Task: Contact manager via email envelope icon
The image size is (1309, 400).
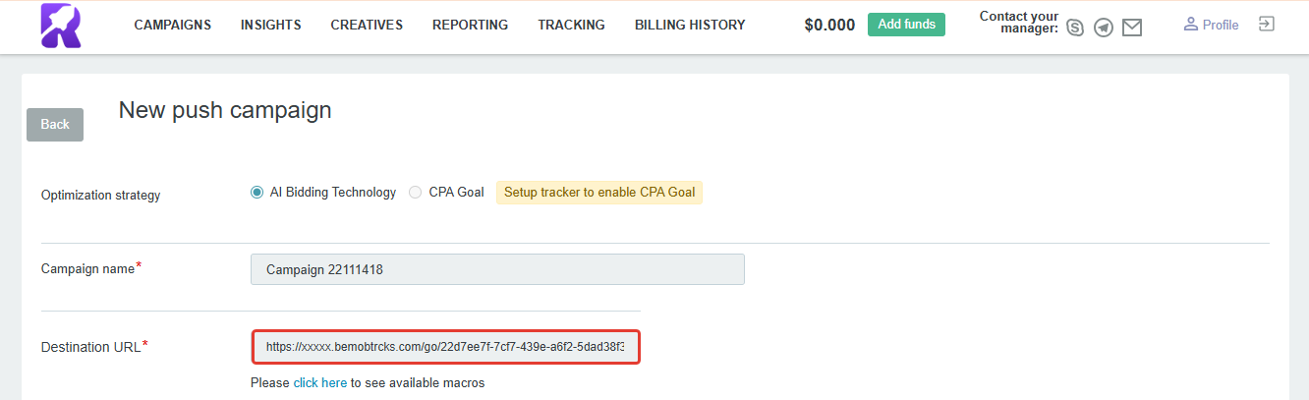Action: coord(1132,29)
